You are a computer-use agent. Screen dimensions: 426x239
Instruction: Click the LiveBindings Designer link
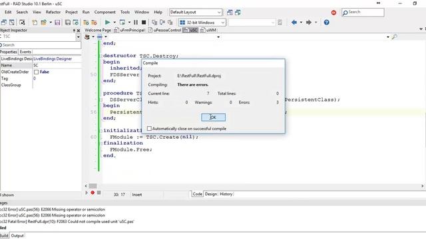coord(53,59)
